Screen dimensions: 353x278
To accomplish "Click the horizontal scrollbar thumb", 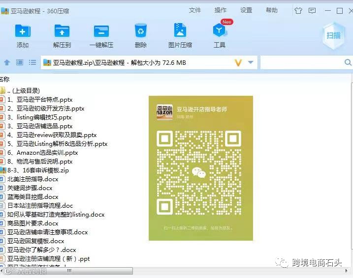I will [69, 271].
